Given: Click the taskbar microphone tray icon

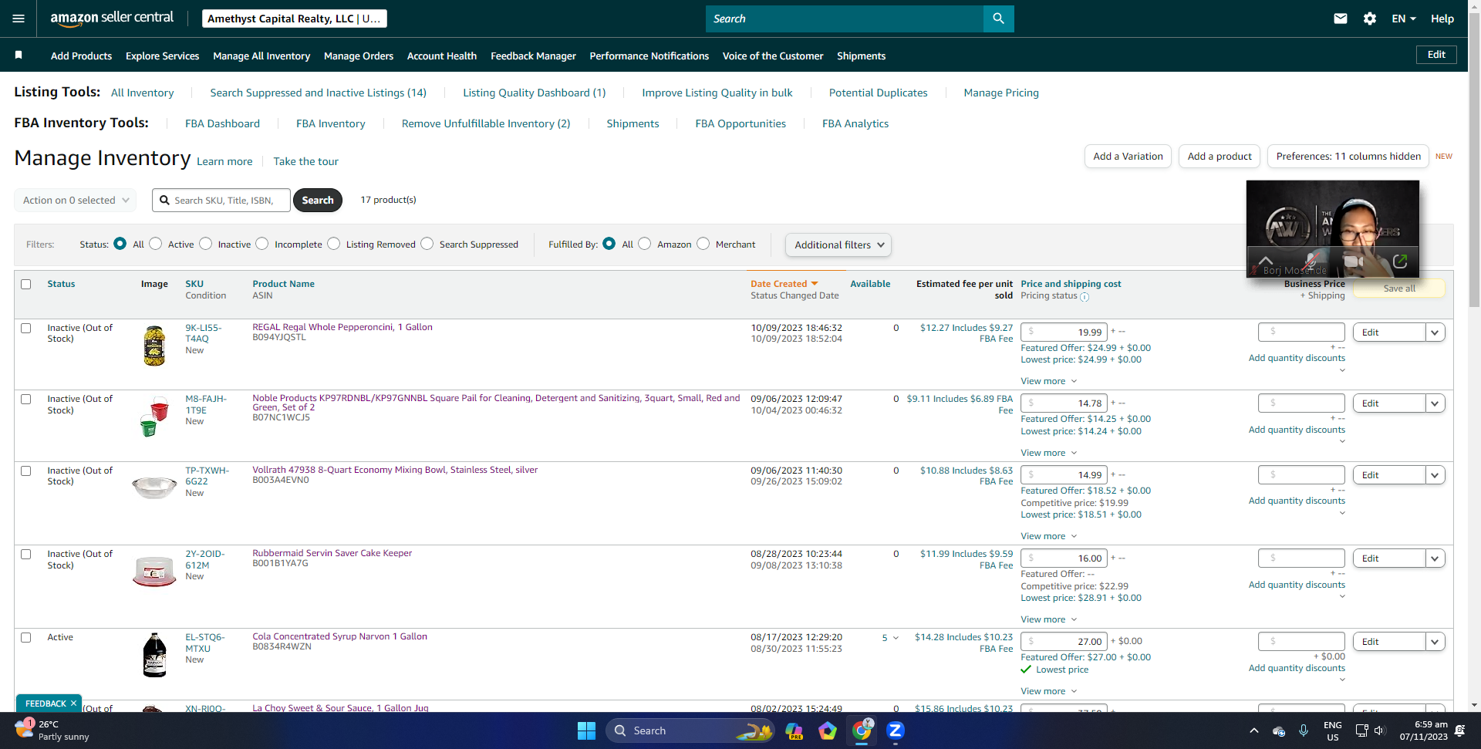Looking at the screenshot, I should 1304,730.
